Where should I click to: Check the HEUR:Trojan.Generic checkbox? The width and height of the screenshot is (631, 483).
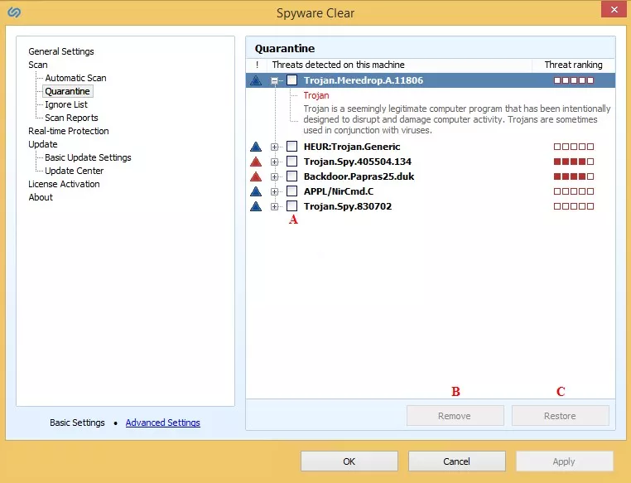coord(292,147)
